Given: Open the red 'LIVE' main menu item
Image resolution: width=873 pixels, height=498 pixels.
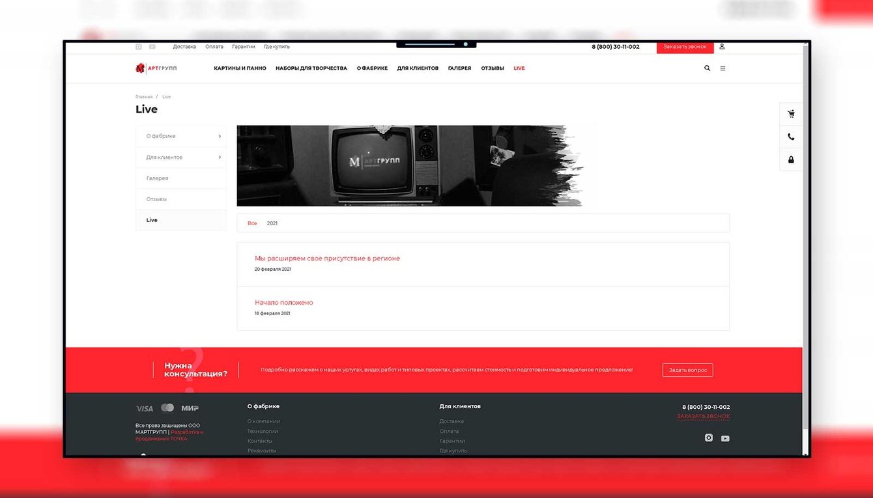Looking at the screenshot, I should [519, 68].
